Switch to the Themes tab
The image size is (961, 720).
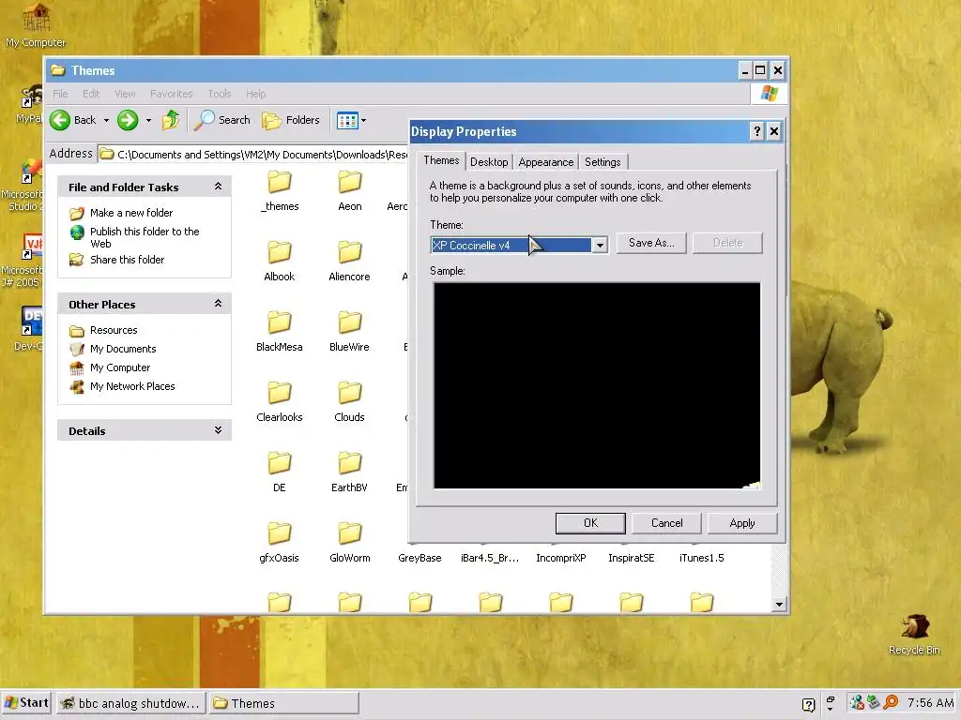(441, 160)
